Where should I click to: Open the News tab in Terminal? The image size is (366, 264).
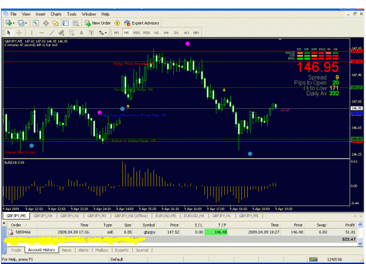point(67,250)
